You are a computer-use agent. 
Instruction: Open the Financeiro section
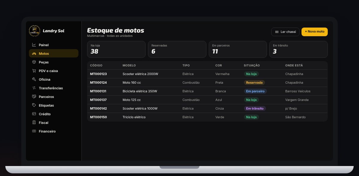[x=54, y=131]
